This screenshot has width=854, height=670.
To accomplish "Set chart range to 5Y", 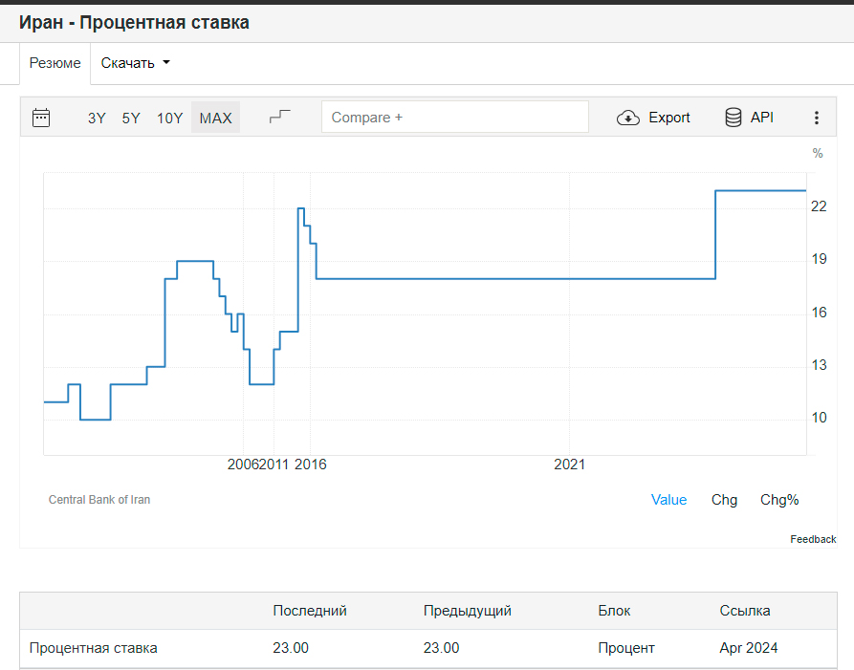I will pyautogui.click(x=131, y=119).
